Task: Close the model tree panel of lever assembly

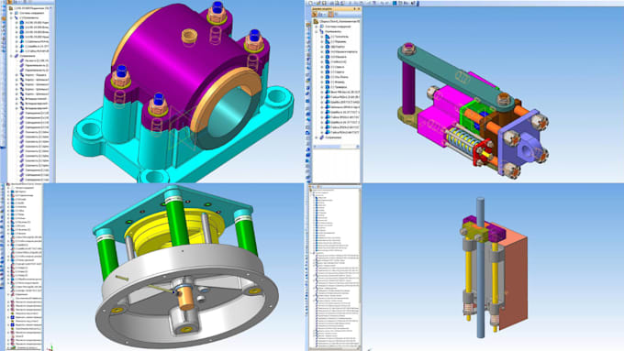Action: pos(359,9)
